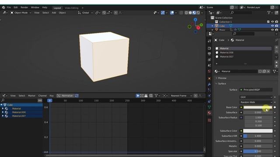Open the View Layer properties tab
This screenshot has width=280, height=157.
[x=209, y=60]
